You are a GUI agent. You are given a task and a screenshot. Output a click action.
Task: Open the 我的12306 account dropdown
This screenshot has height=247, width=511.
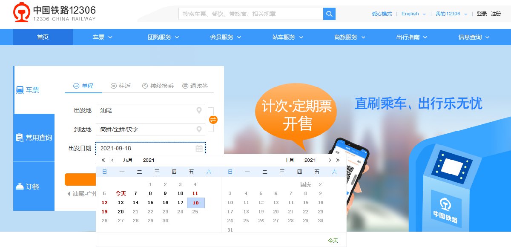(x=451, y=14)
